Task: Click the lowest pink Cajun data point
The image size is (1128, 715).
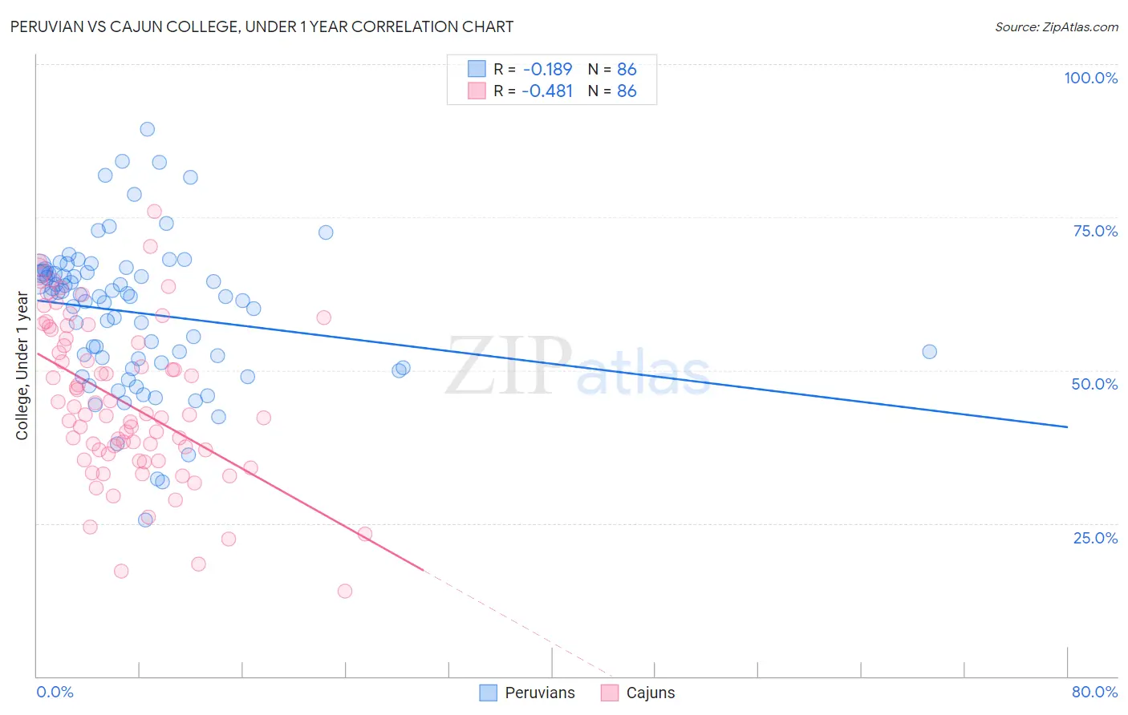Action: 345,591
